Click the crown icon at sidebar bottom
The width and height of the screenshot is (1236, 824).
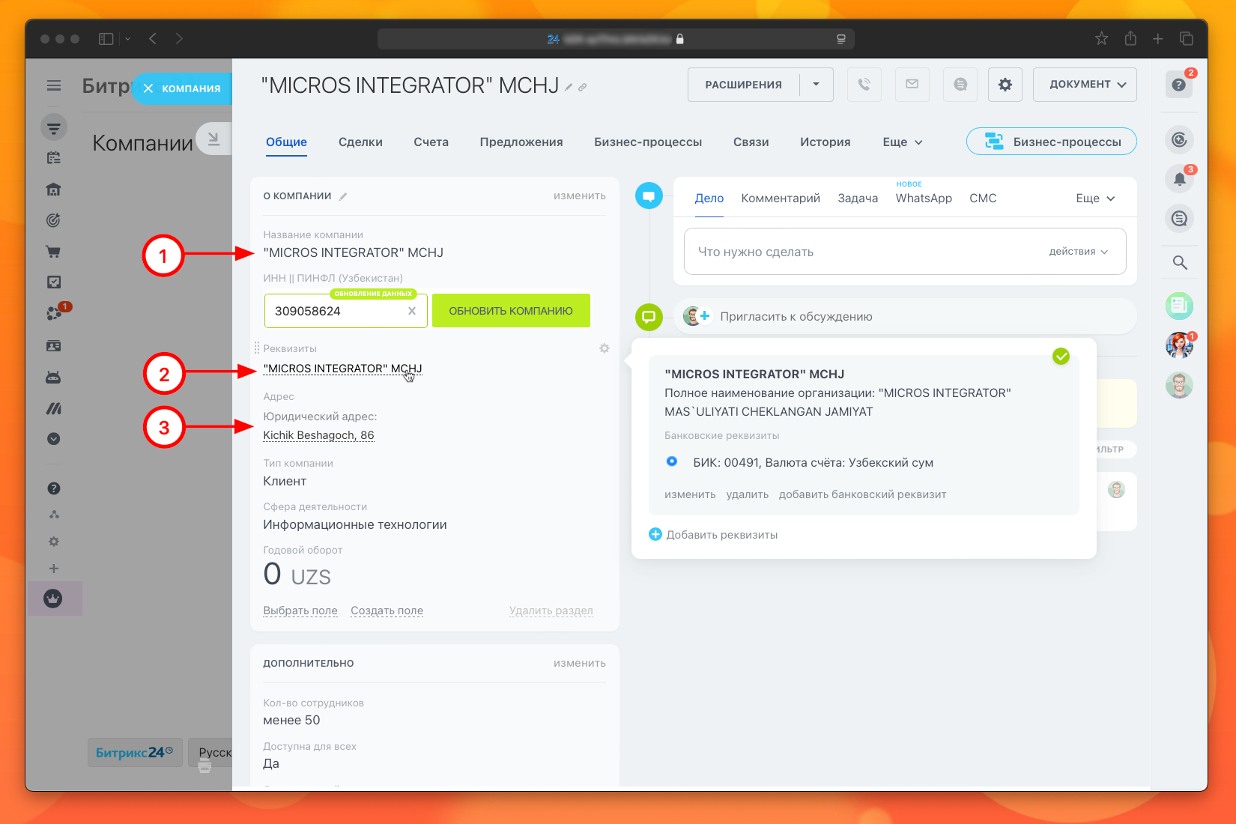[53, 599]
